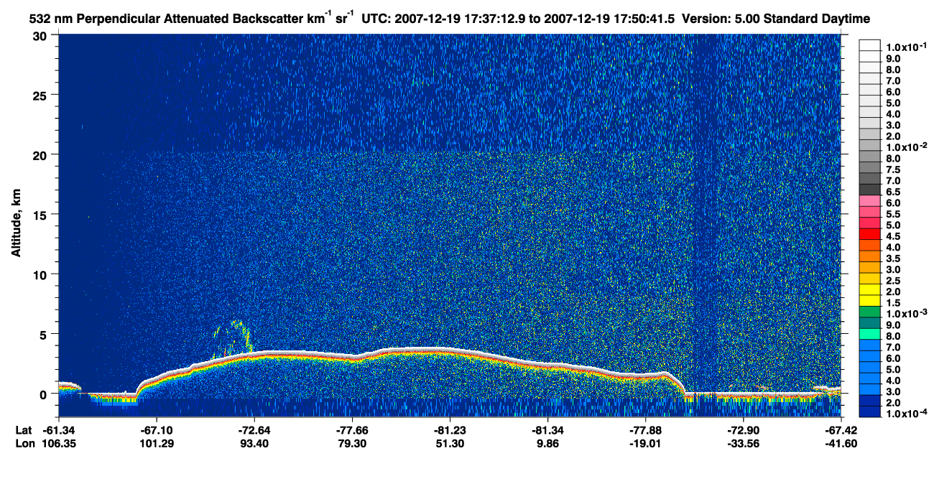Click the longitude value '101.29'

156,444
